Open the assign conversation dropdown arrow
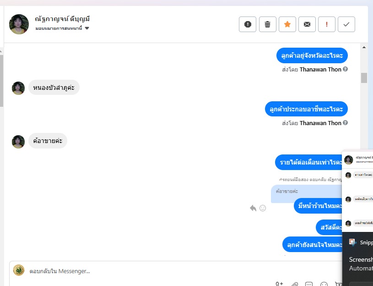Image resolution: width=373 pixels, height=286 pixels. (x=87, y=28)
